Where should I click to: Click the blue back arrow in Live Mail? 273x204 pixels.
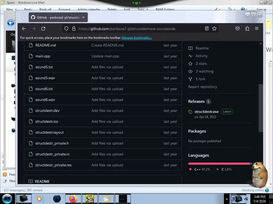coord(11,23)
